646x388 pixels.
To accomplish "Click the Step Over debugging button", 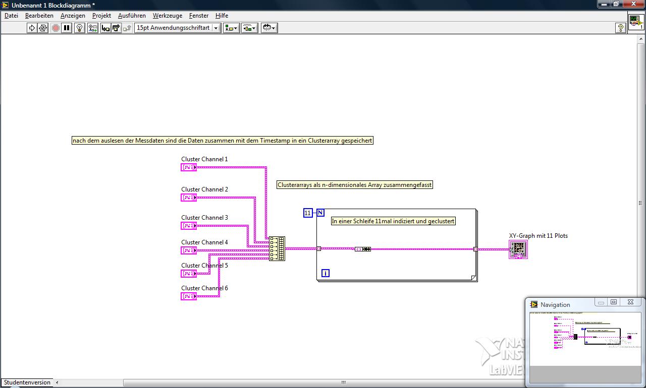I will tap(116, 28).
